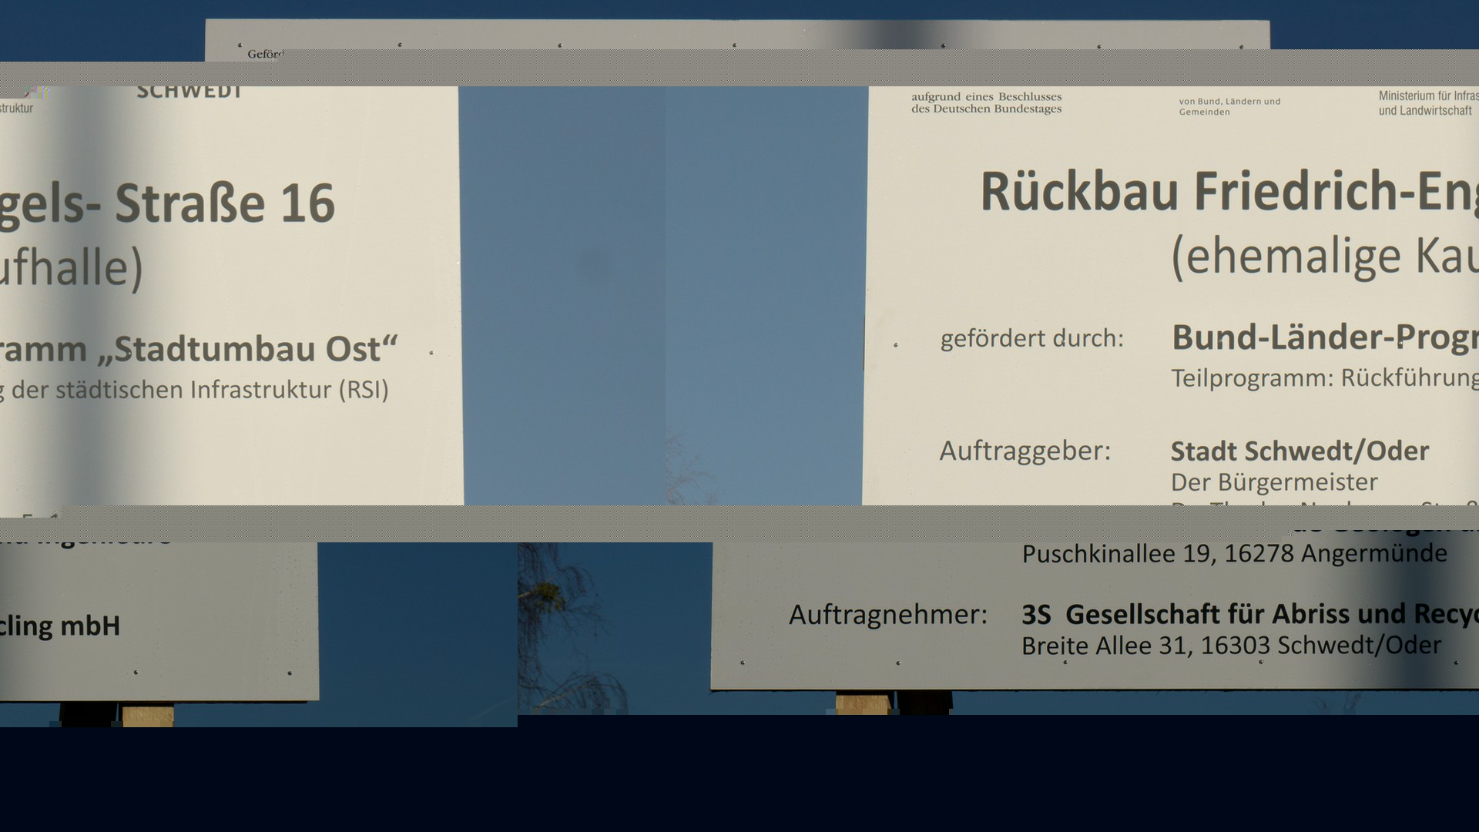Click the ministry text 'und Landwirtschaft'

click(1425, 111)
